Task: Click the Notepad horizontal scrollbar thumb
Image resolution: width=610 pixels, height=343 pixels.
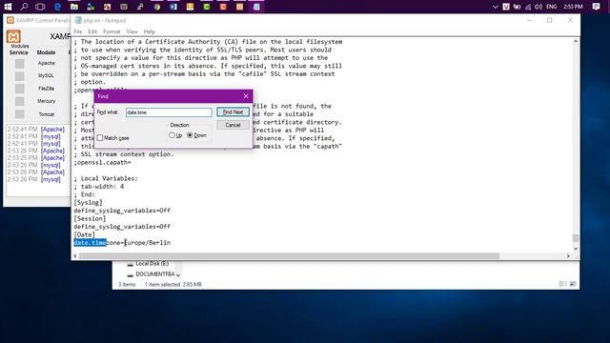Action: (x=289, y=256)
